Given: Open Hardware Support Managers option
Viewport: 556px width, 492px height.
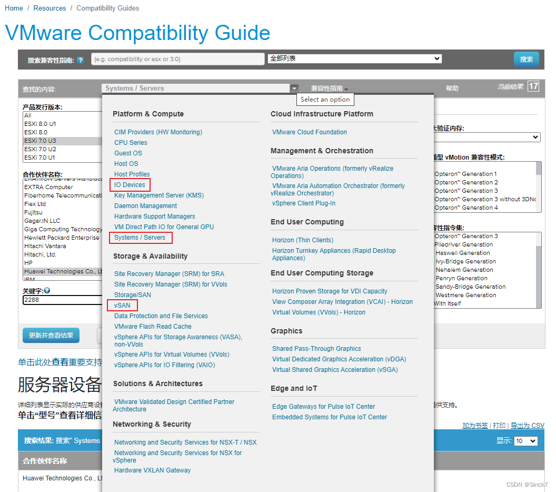Looking at the screenshot, I should point(155,217).
